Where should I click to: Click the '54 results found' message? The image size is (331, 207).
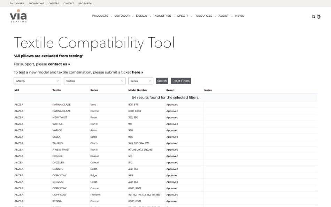165,98
